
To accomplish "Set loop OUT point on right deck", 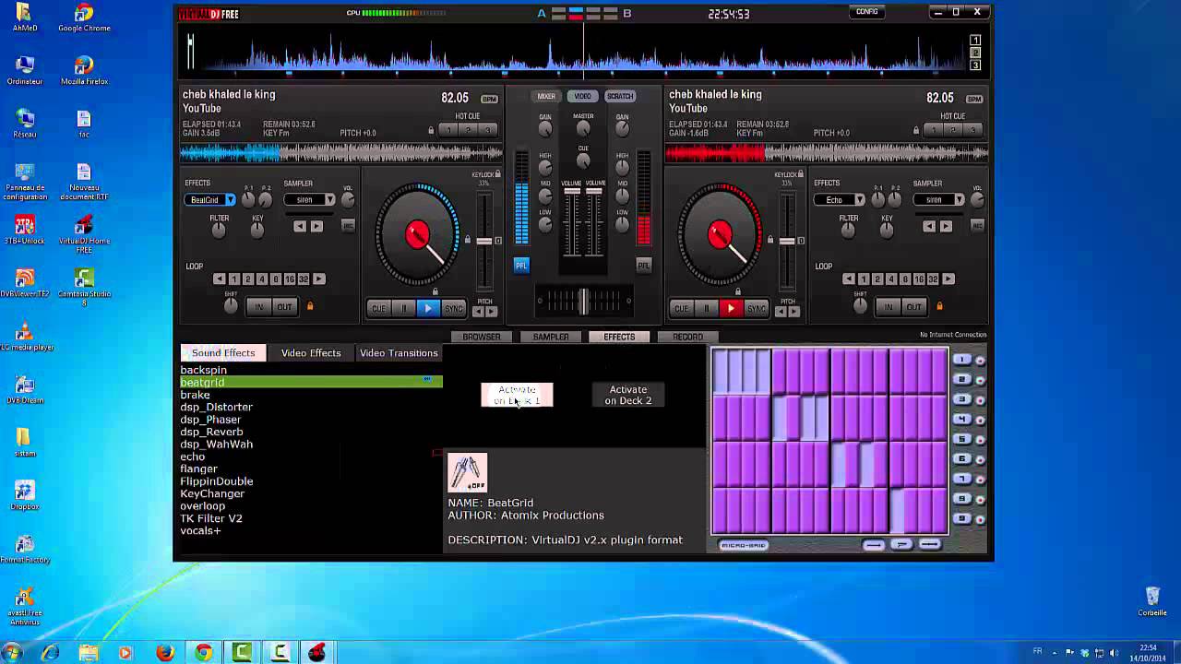I will [x=913, y=307].
